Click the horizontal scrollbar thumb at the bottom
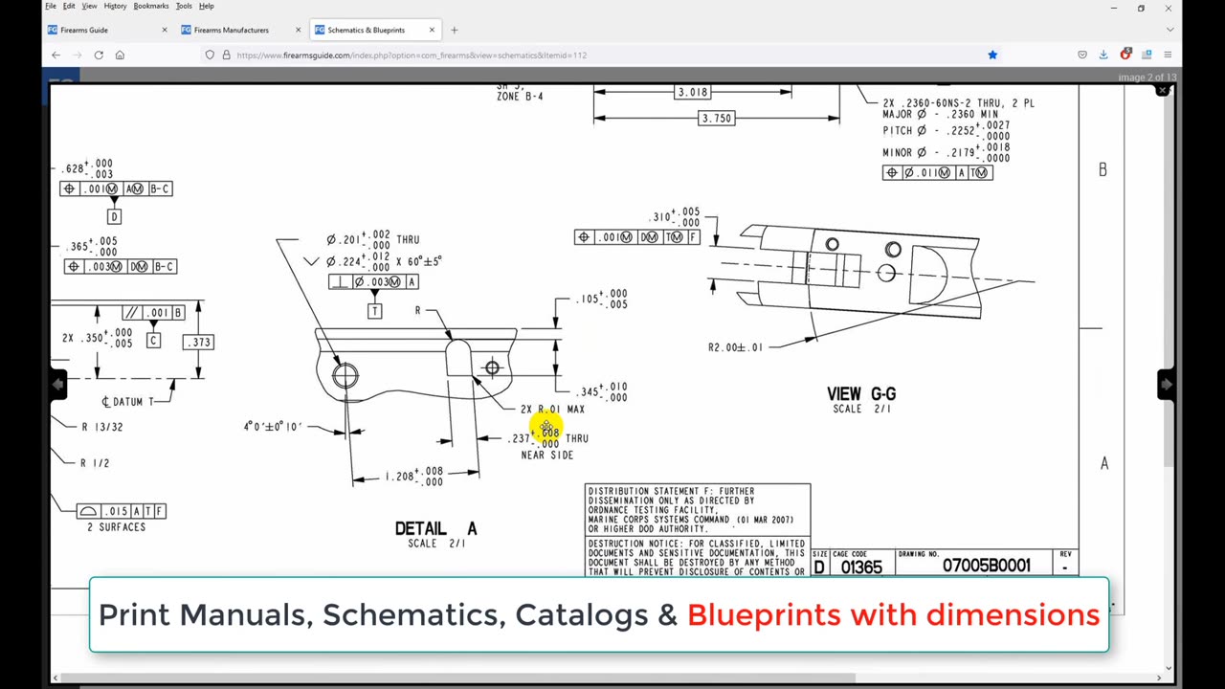Screen dimensions: 1225x689 (x=457, y=678)
